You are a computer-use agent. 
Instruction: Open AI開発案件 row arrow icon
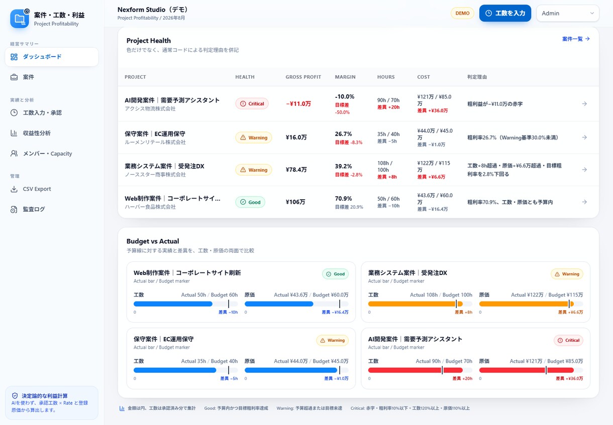pyautogui.click(x=584, y=104)
